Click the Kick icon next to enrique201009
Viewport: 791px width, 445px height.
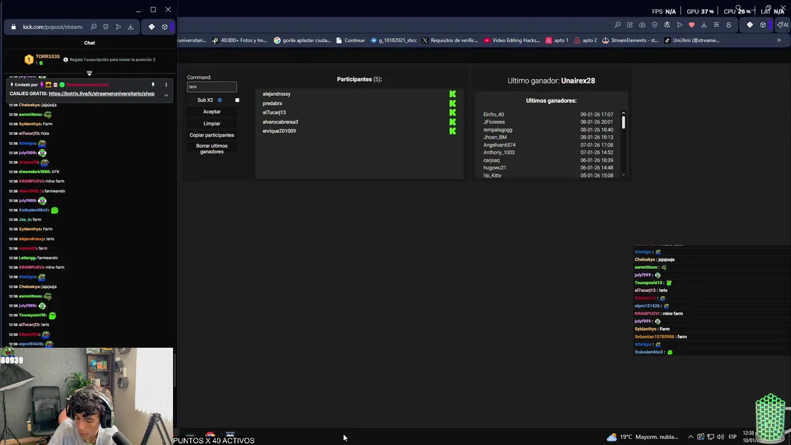click(452, 131)
